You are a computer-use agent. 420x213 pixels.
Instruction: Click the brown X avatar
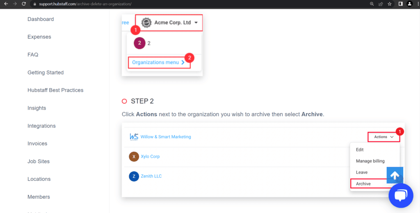click(134, 157)
